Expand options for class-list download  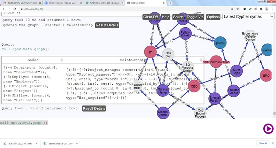point(37,144)
